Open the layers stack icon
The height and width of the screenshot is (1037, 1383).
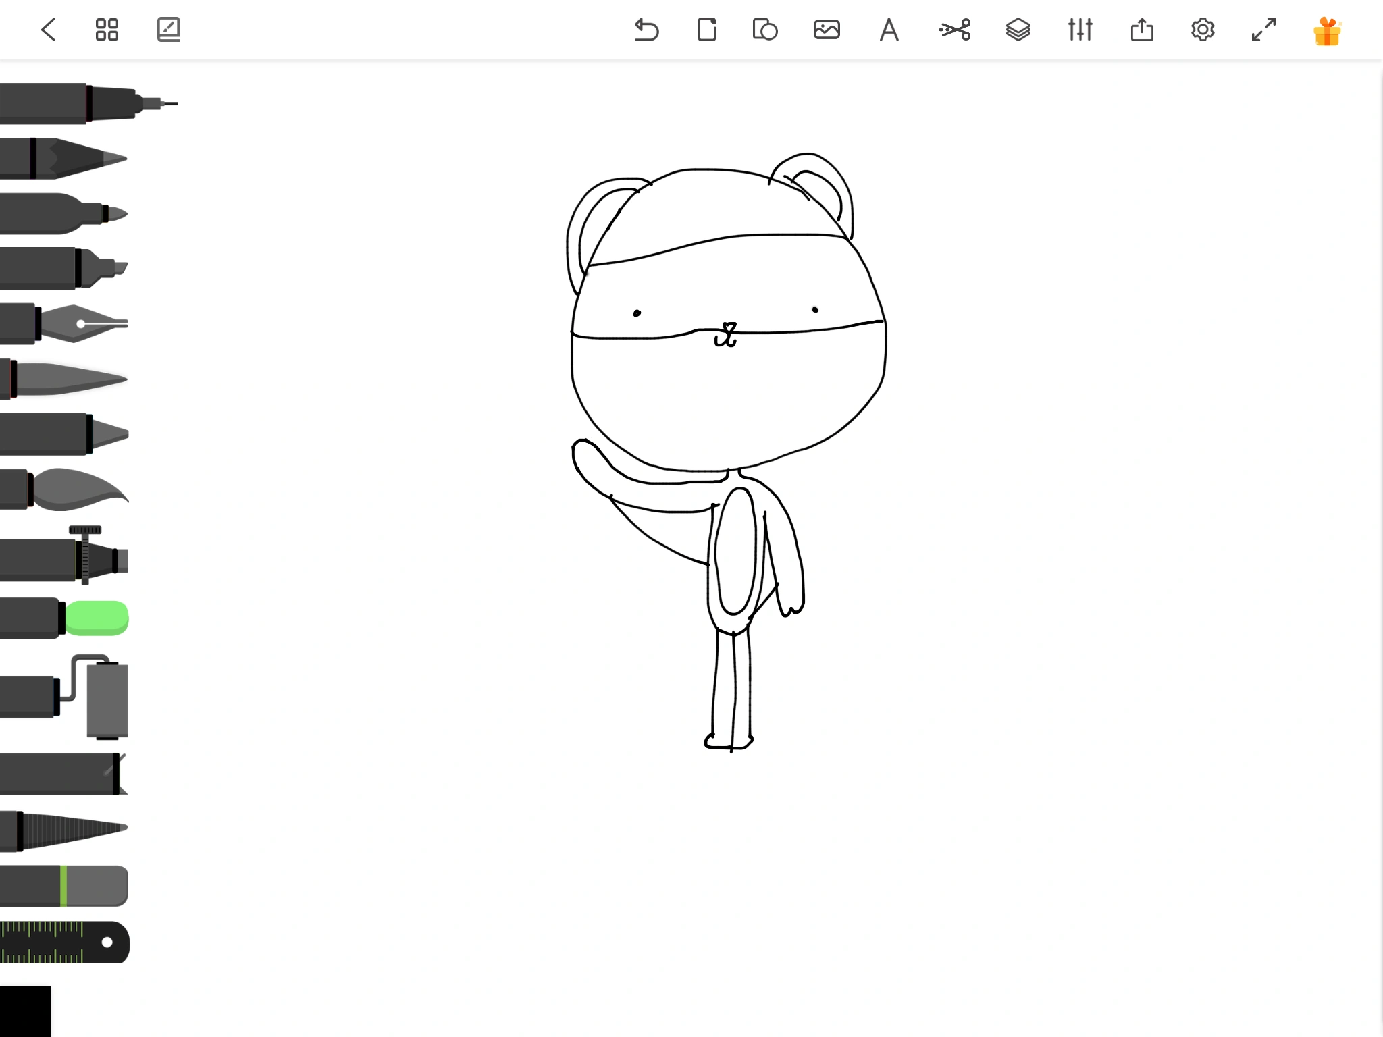pyautogui.click(x=1018, y=30)
